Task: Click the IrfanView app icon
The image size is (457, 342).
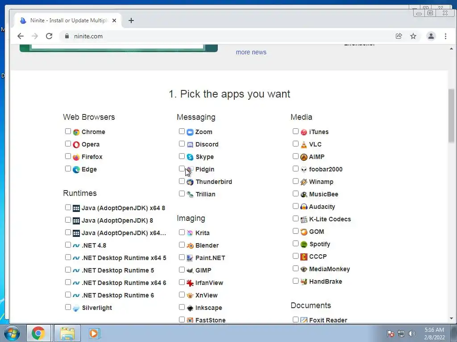Action: [190, 283]
